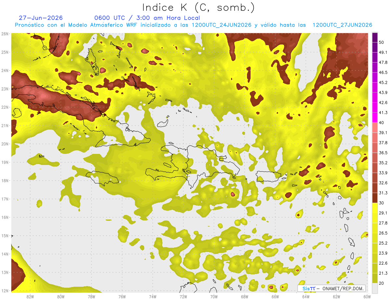Click the map title "Indice K (C, somb.)"
The image size is (390, 301).
[198, 8]
